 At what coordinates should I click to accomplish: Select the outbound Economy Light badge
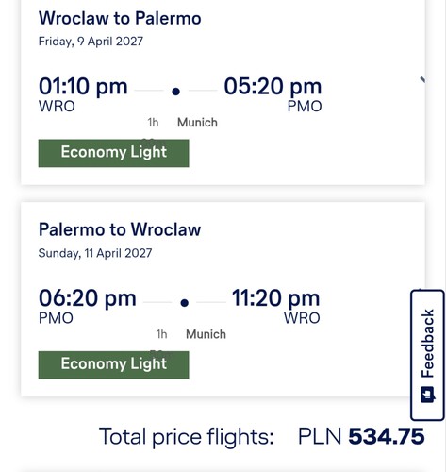coord(113,153)
